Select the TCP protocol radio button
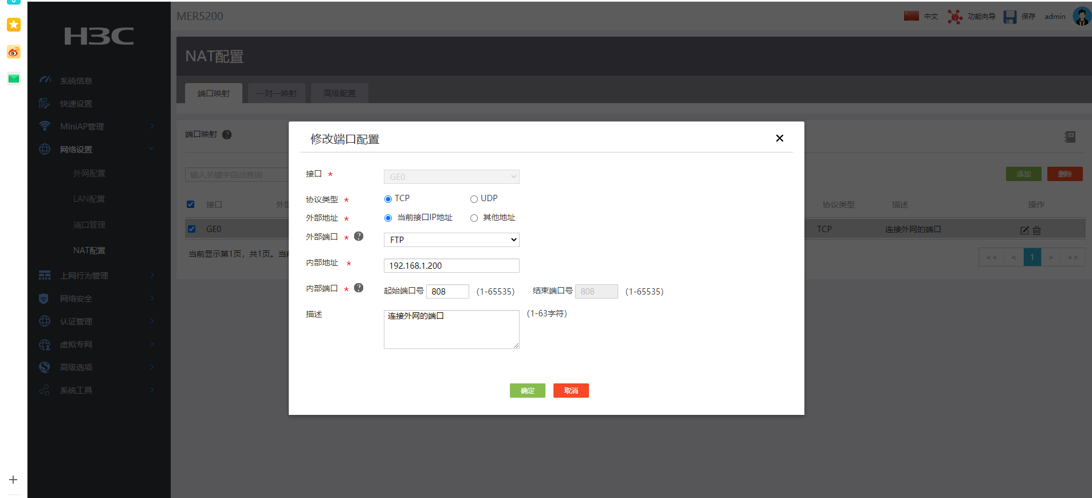This screenshot has height=498, width=1092. [388, 199]
